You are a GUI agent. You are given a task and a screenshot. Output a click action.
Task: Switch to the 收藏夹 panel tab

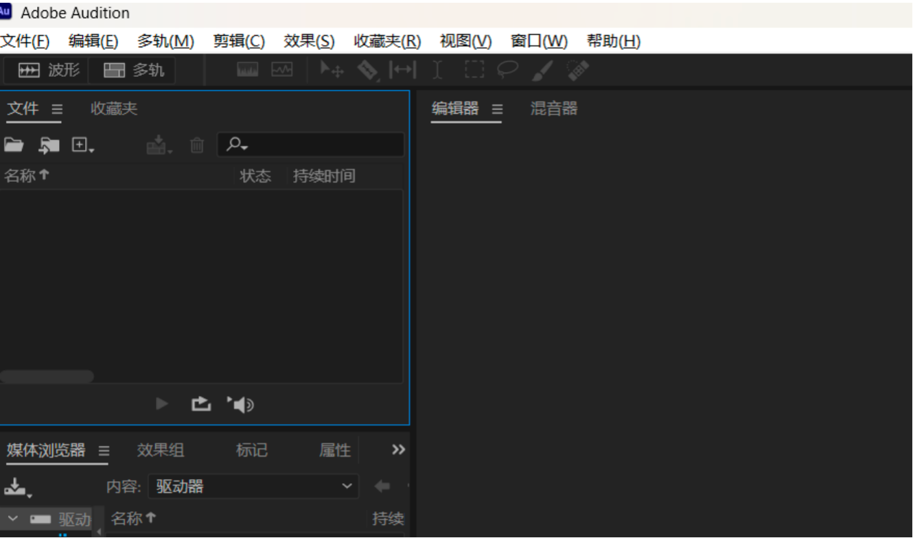pos(114,108)
